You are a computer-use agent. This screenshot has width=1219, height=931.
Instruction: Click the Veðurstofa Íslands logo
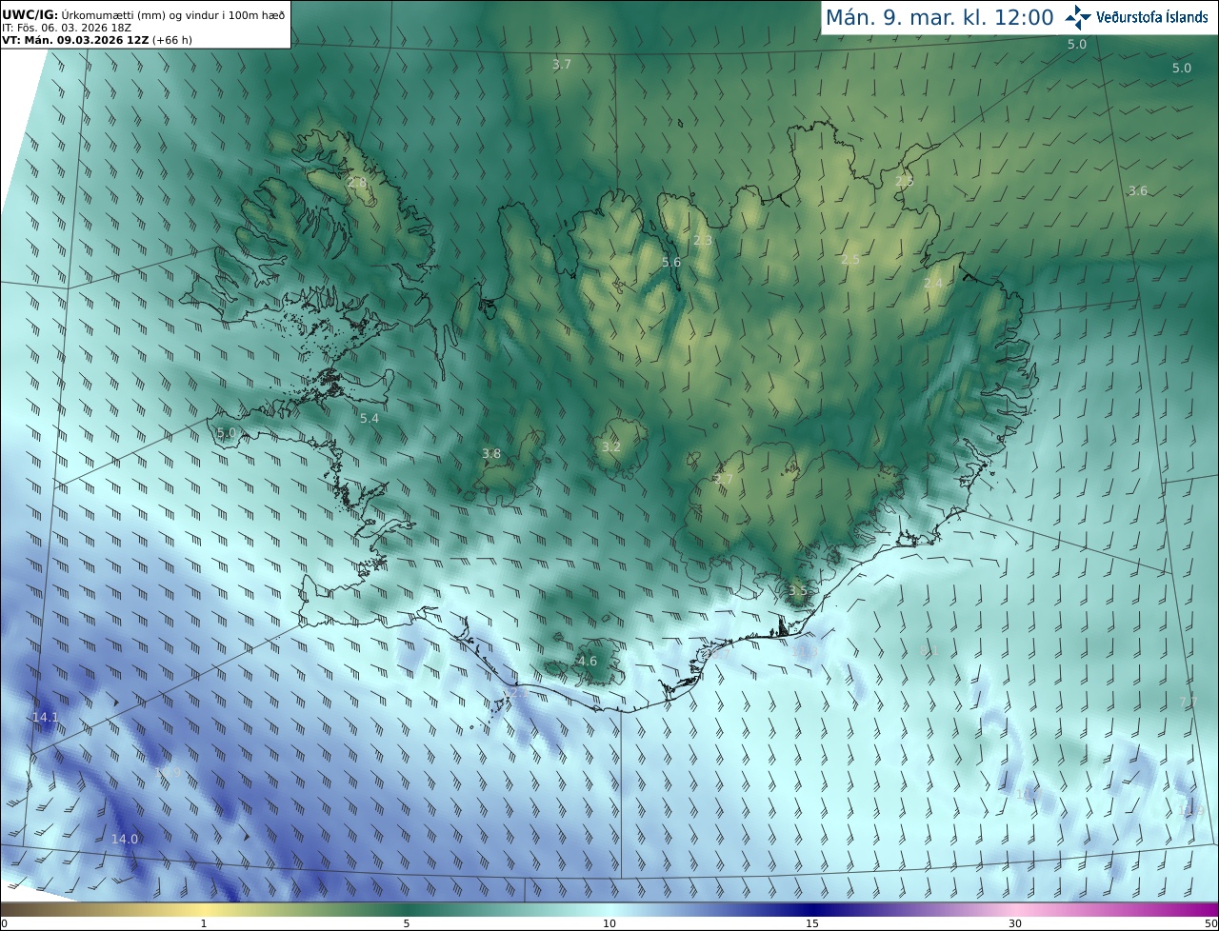coord(1136,17)
